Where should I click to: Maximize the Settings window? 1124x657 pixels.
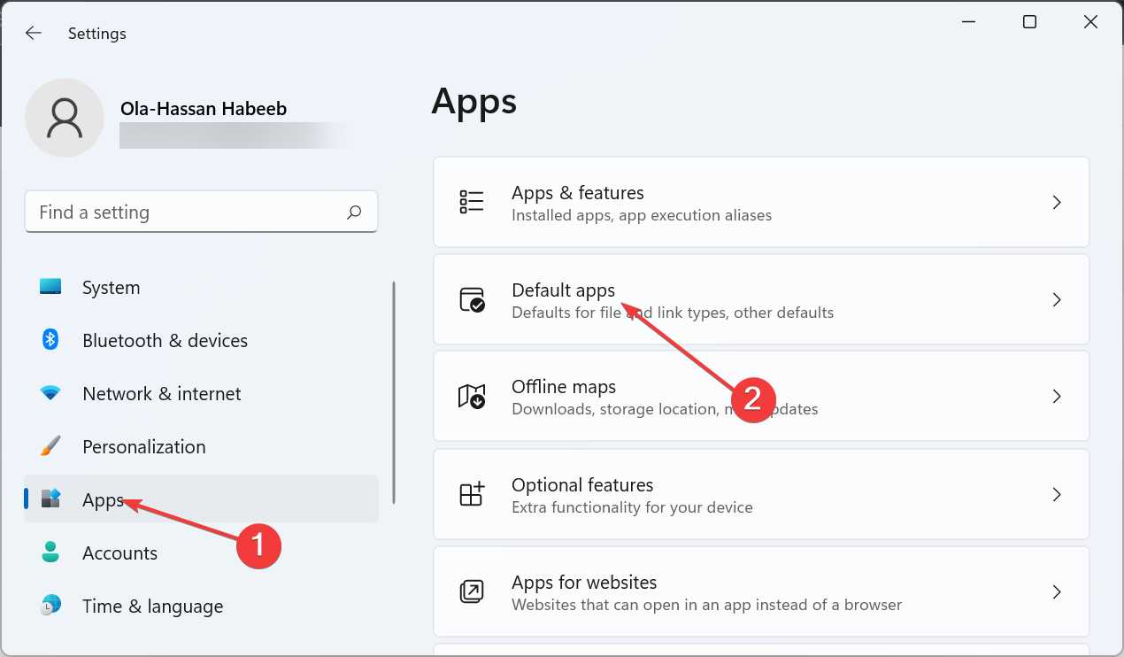(x=1029, y=22)
